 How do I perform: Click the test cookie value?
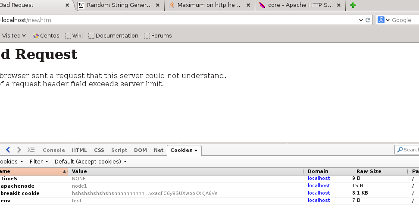tap(77, 201)
